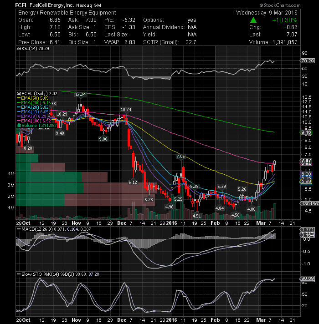Viewport: 319px width, 324px height.
Task: Click the 5.23 price label
Action: tap(149, 200)
